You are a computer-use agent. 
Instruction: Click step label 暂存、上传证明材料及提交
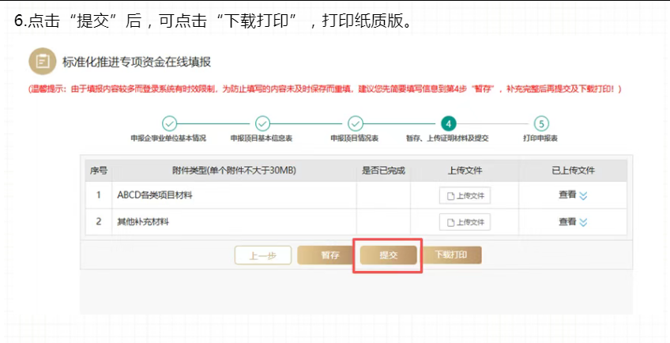[x=447, y=138]
